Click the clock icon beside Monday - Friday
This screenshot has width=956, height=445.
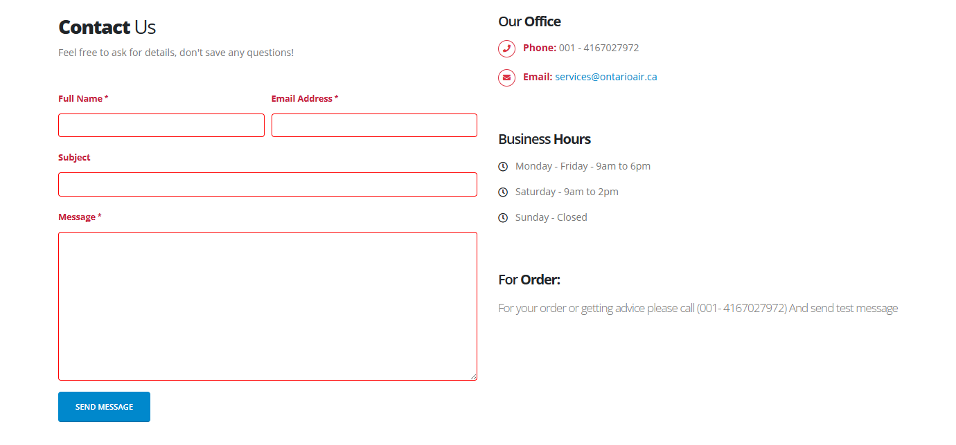[x=503, y=167]
